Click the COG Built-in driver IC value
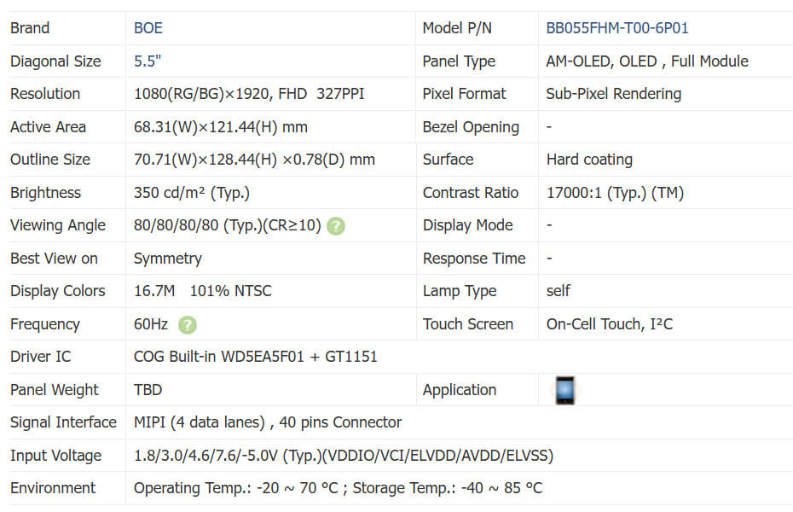The image size is (793, 512). (x=256, y=357)
